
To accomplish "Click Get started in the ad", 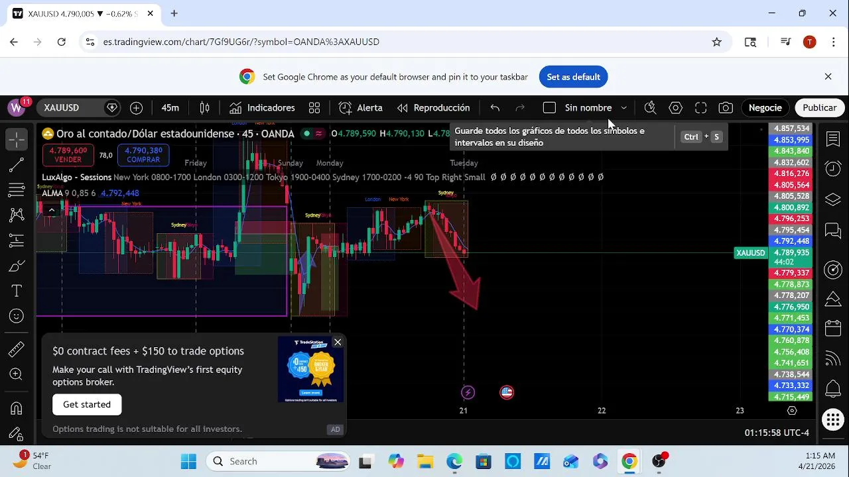I will point(87,404).
